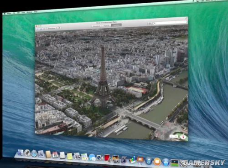
Task: Select the Hybrid map view segment
Action: [106, 25]
